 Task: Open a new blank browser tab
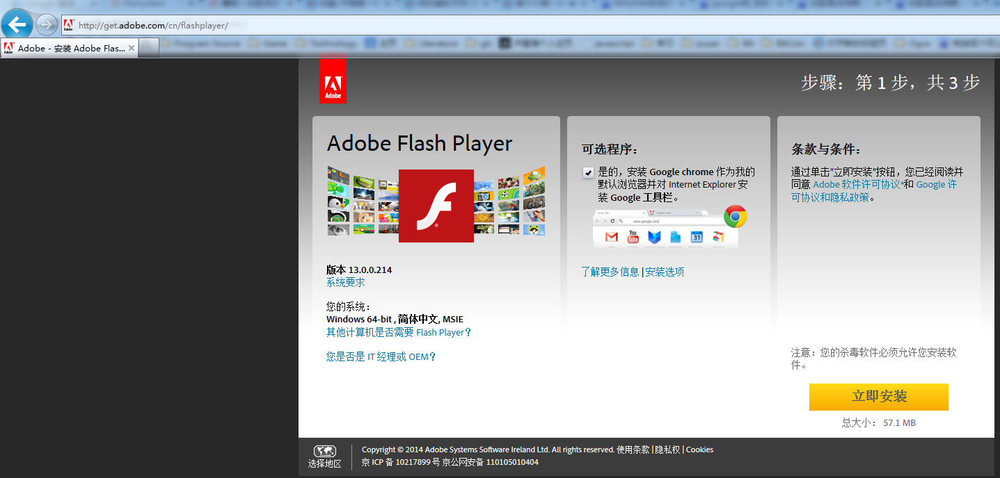click(150, 48)
